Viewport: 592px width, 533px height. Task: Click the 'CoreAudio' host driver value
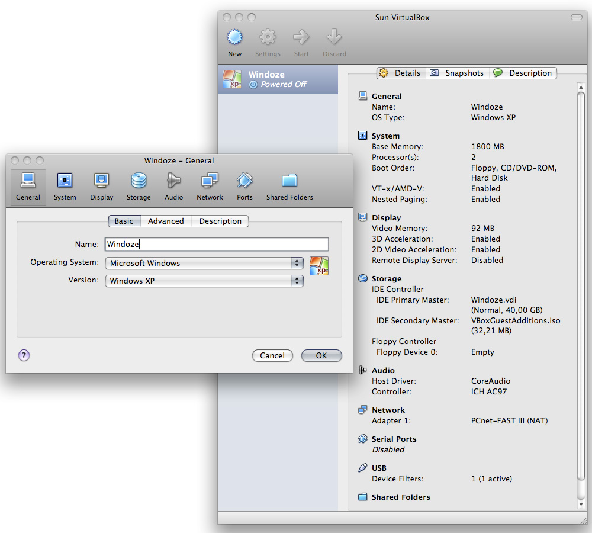(x=490, y=381)
